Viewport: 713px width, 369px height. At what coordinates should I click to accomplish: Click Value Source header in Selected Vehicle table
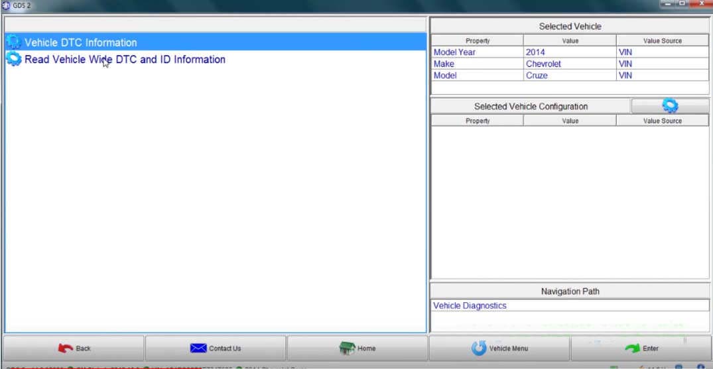pyautogui.click(x=663, y=41)
